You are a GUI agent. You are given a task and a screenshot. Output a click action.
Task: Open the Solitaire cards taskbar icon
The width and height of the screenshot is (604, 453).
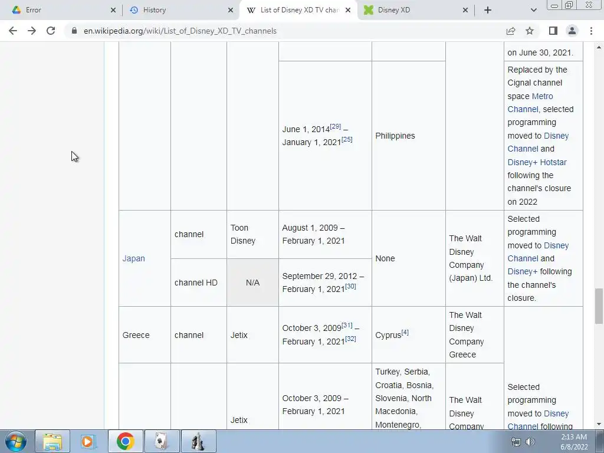coord(161,441)
